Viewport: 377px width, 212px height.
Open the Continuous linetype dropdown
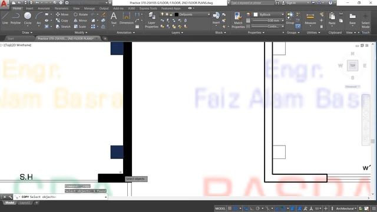(x=283, y=26)
